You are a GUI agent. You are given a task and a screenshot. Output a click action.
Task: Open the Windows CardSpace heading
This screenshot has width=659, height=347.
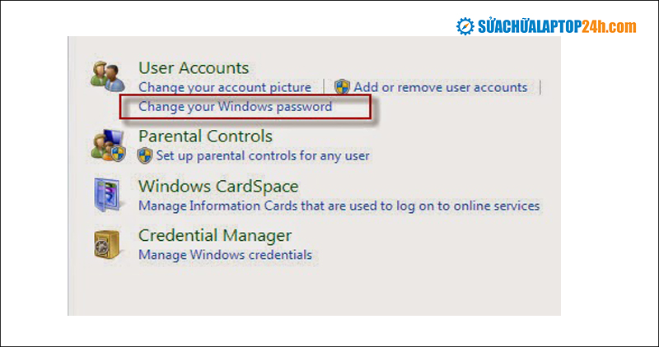coord(218,187)
